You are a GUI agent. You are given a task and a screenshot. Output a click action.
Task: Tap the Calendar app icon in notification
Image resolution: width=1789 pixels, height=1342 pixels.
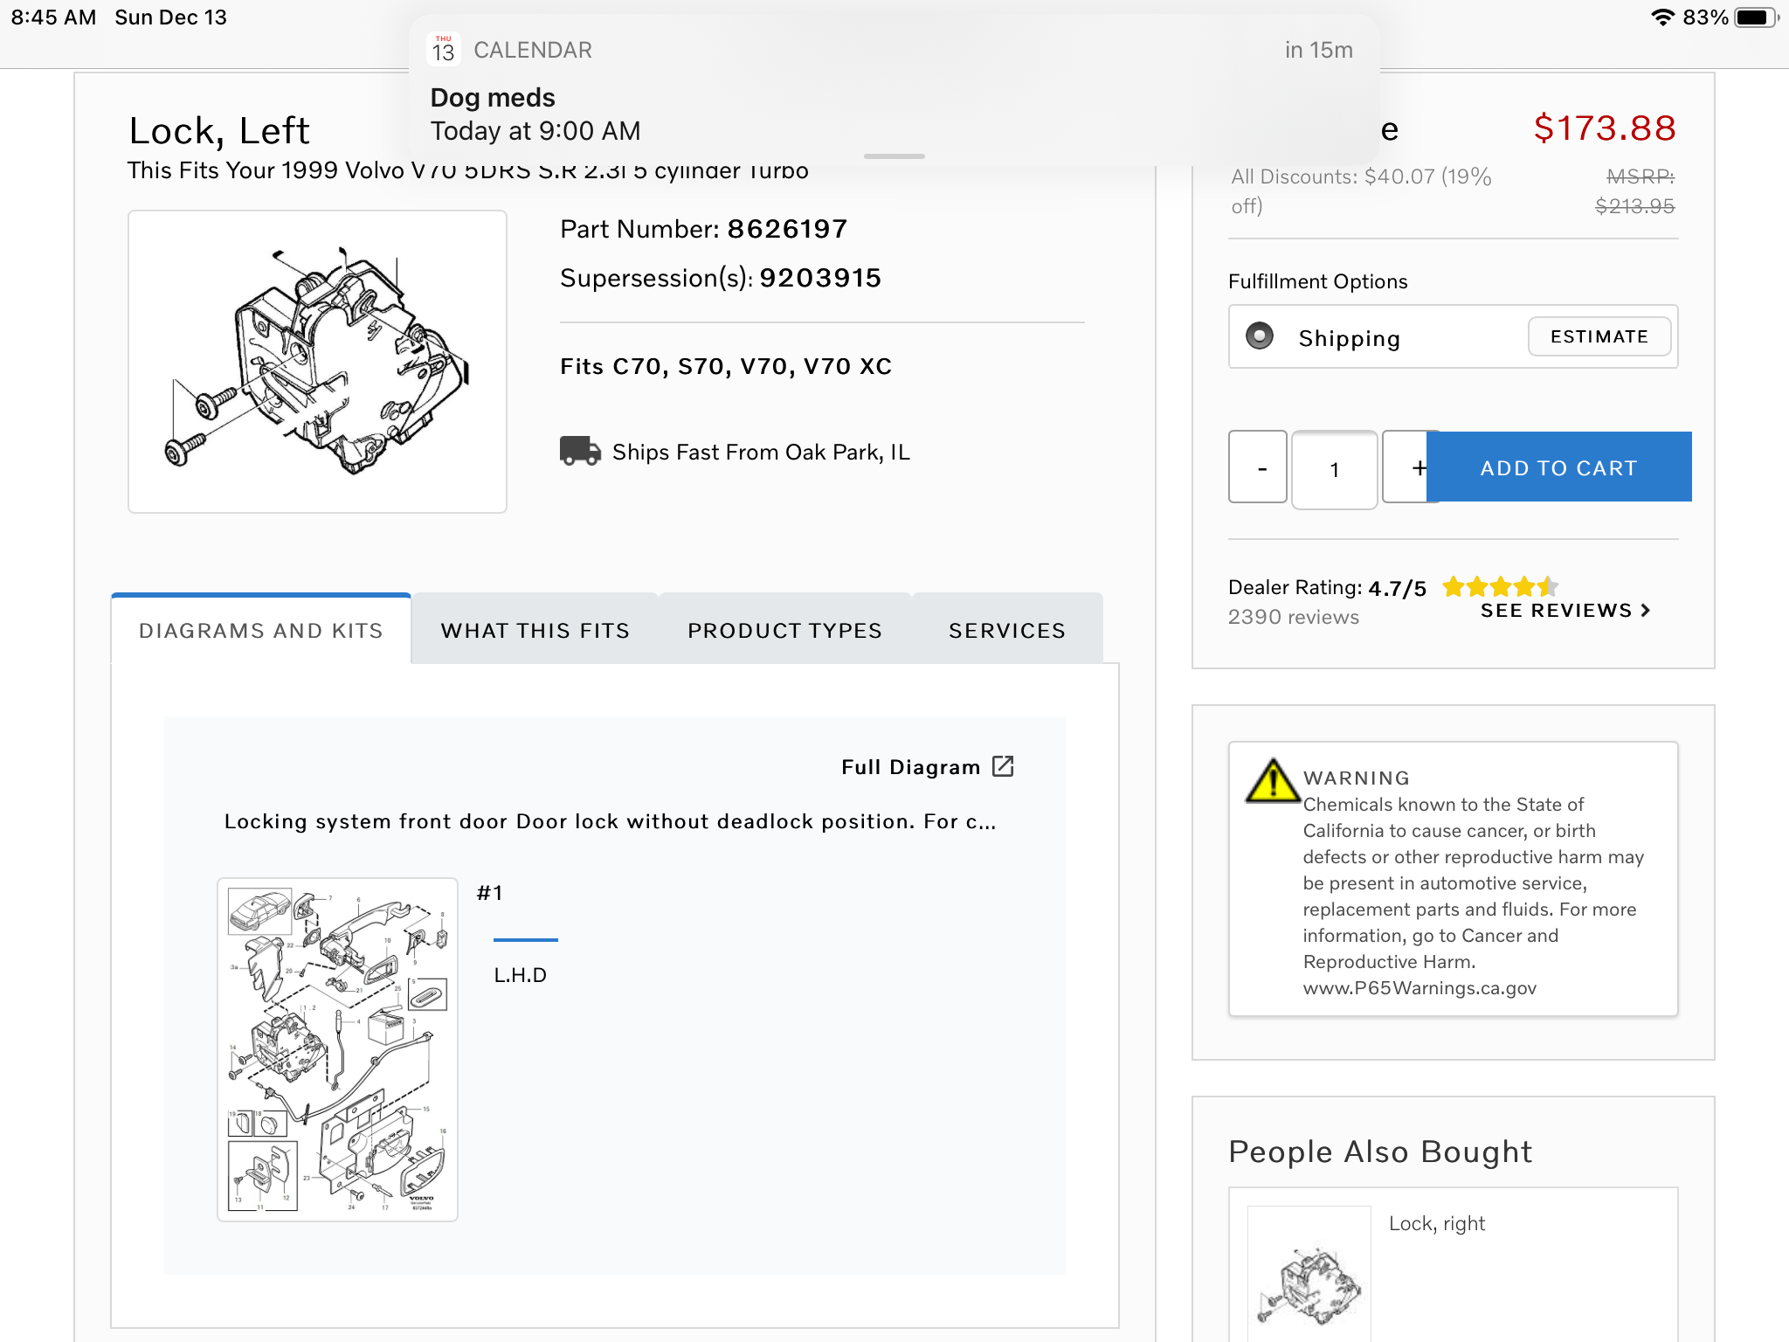(x=444, y=50)
